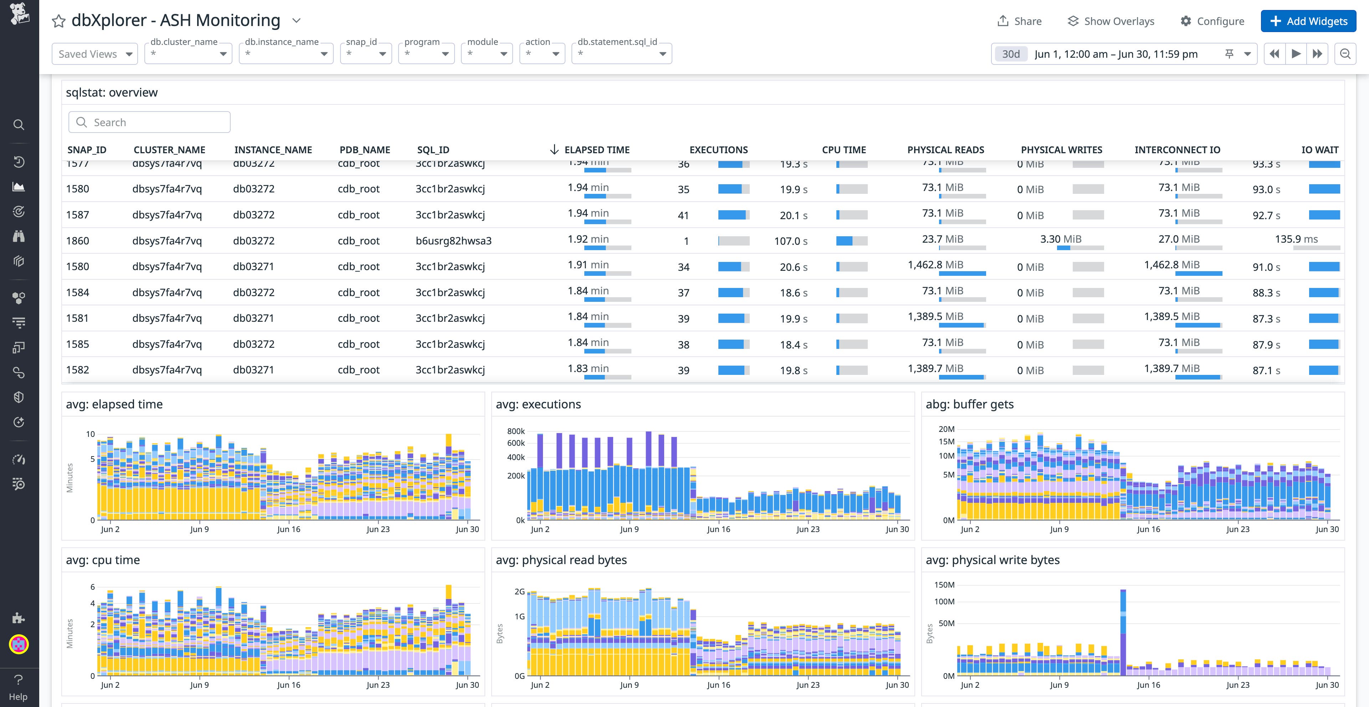The width and height of the screenshot is (1369, 707).
Task: Select the logs icon in the left sidebar
Action: coord(19,322)
